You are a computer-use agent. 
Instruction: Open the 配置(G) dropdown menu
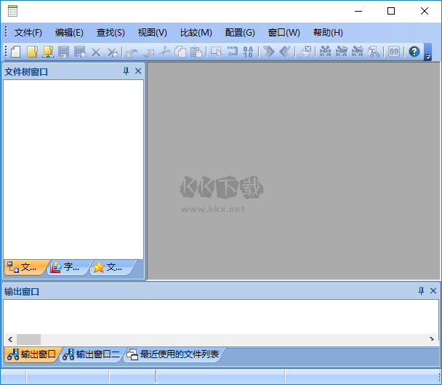[240, 33]
